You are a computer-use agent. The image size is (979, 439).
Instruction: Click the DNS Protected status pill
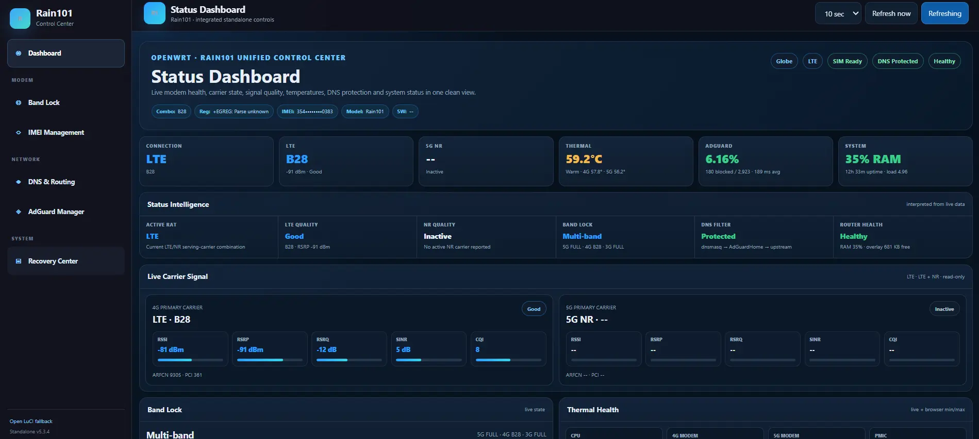pos(898,61)
